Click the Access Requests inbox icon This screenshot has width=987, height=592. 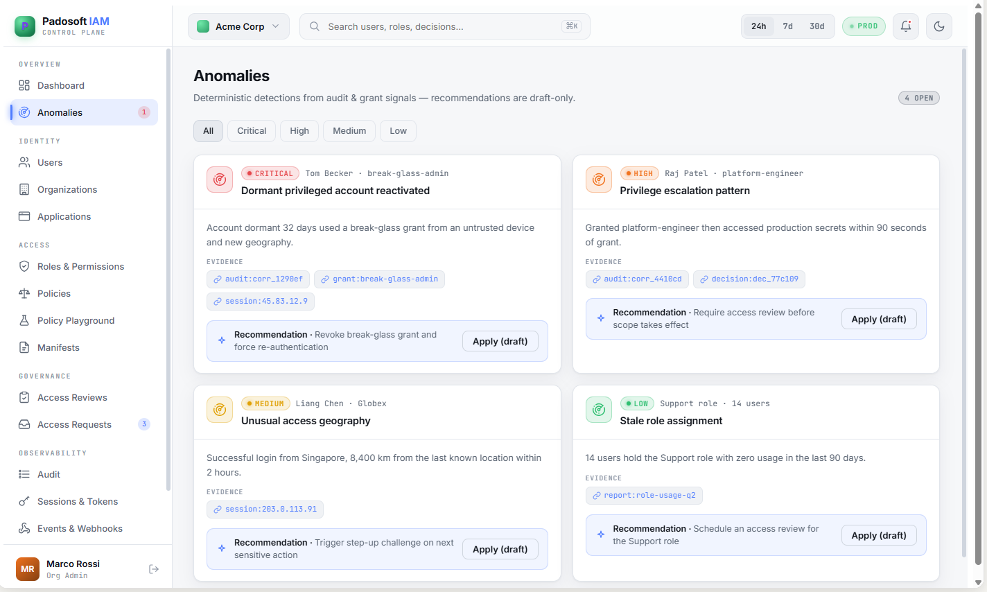(x=24, y=424)
